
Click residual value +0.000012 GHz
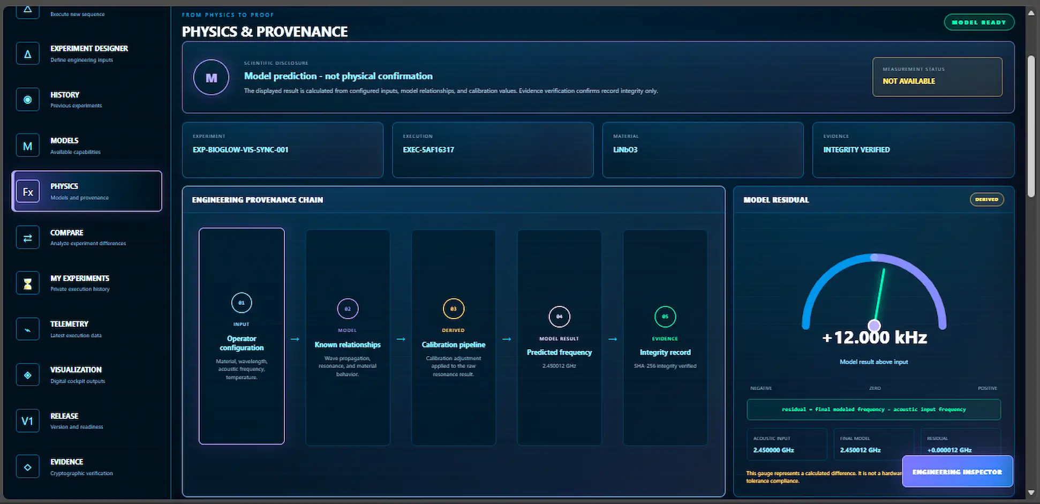coord(949,450)
